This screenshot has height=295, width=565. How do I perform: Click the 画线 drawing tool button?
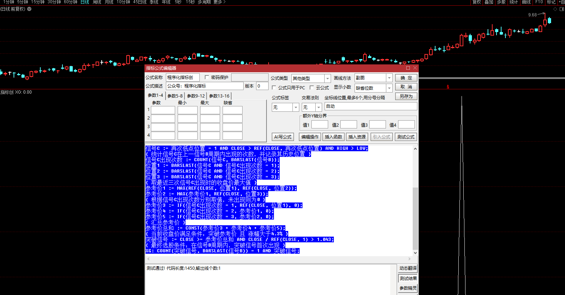coord(526,2)
